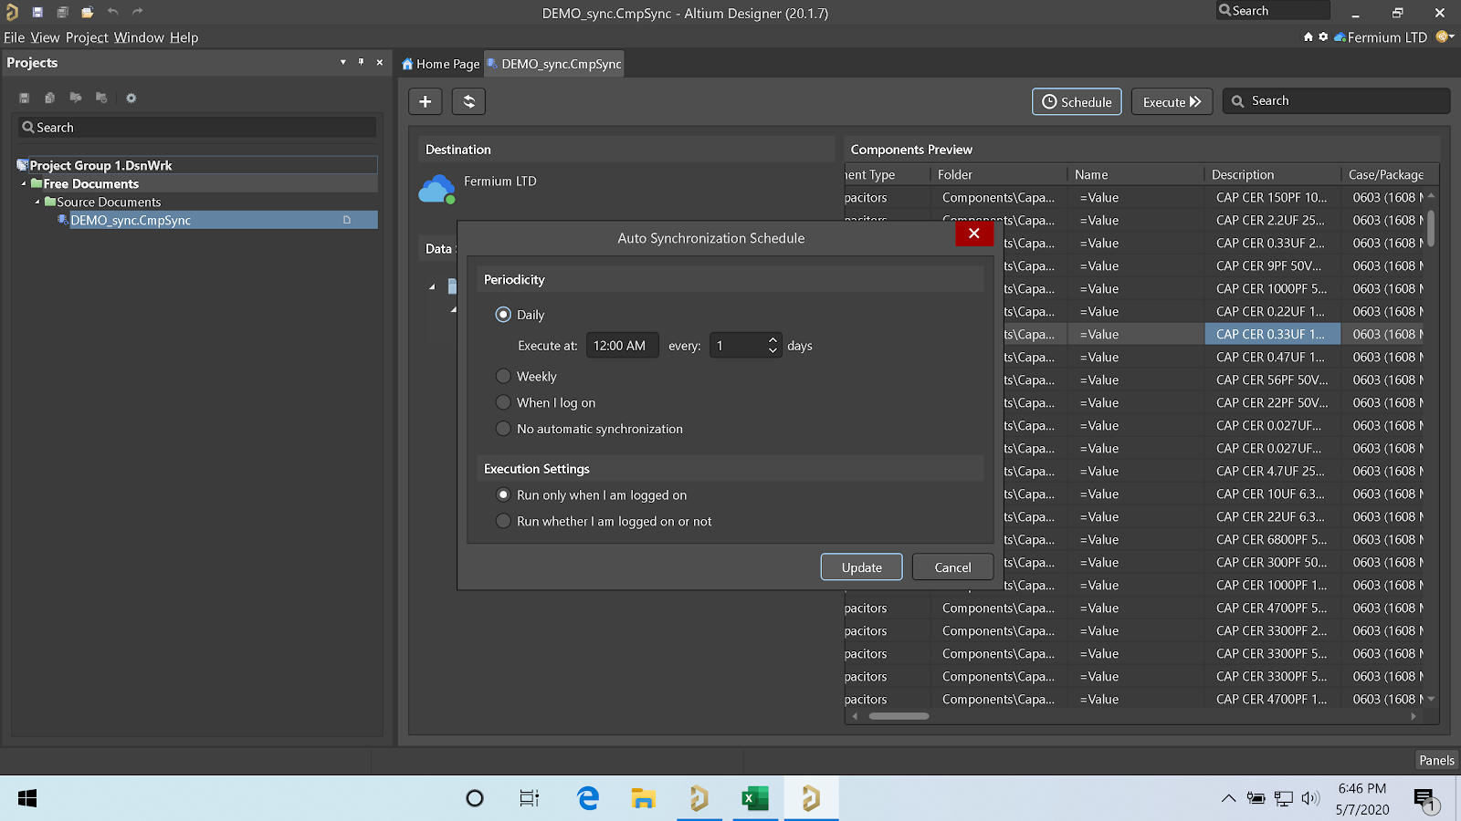
Task: Close the Projects panel
Action: [380, 62]
